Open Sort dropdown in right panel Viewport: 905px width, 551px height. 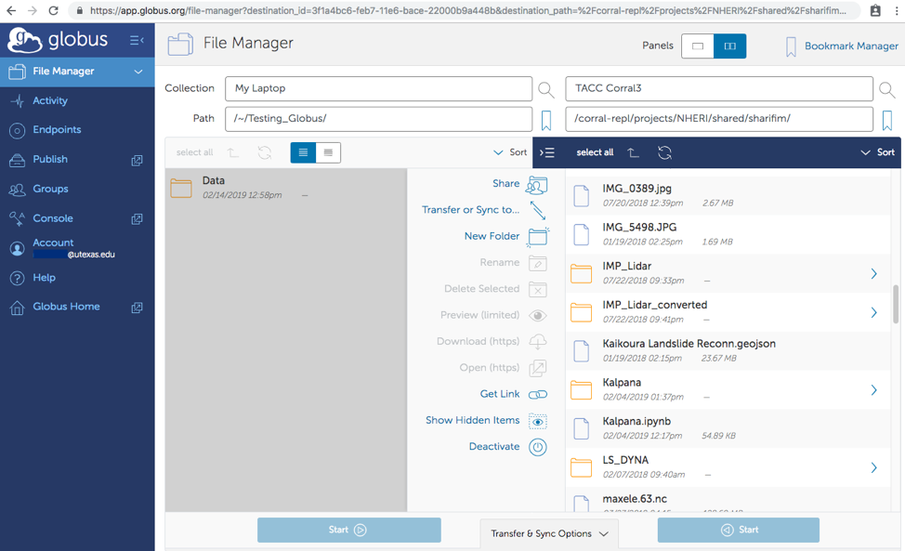coord(878,152)
